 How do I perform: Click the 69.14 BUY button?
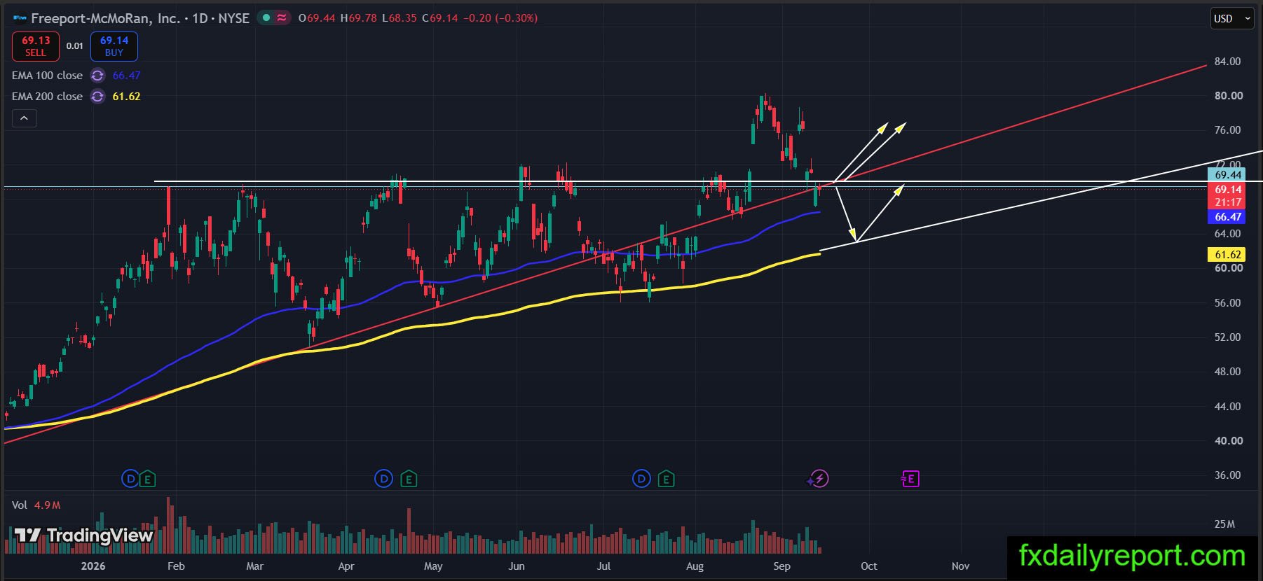(x=114, y=46)
